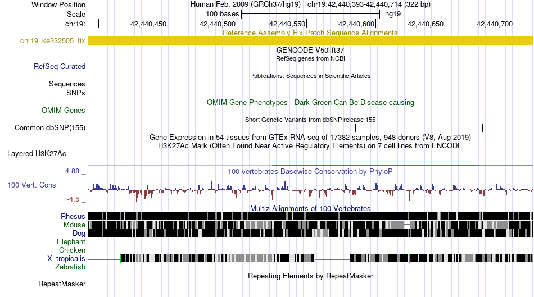This screenshot has width=534, height=297.
Task: Click the GTEx Gene Expression track title
Action: [310, 137]
